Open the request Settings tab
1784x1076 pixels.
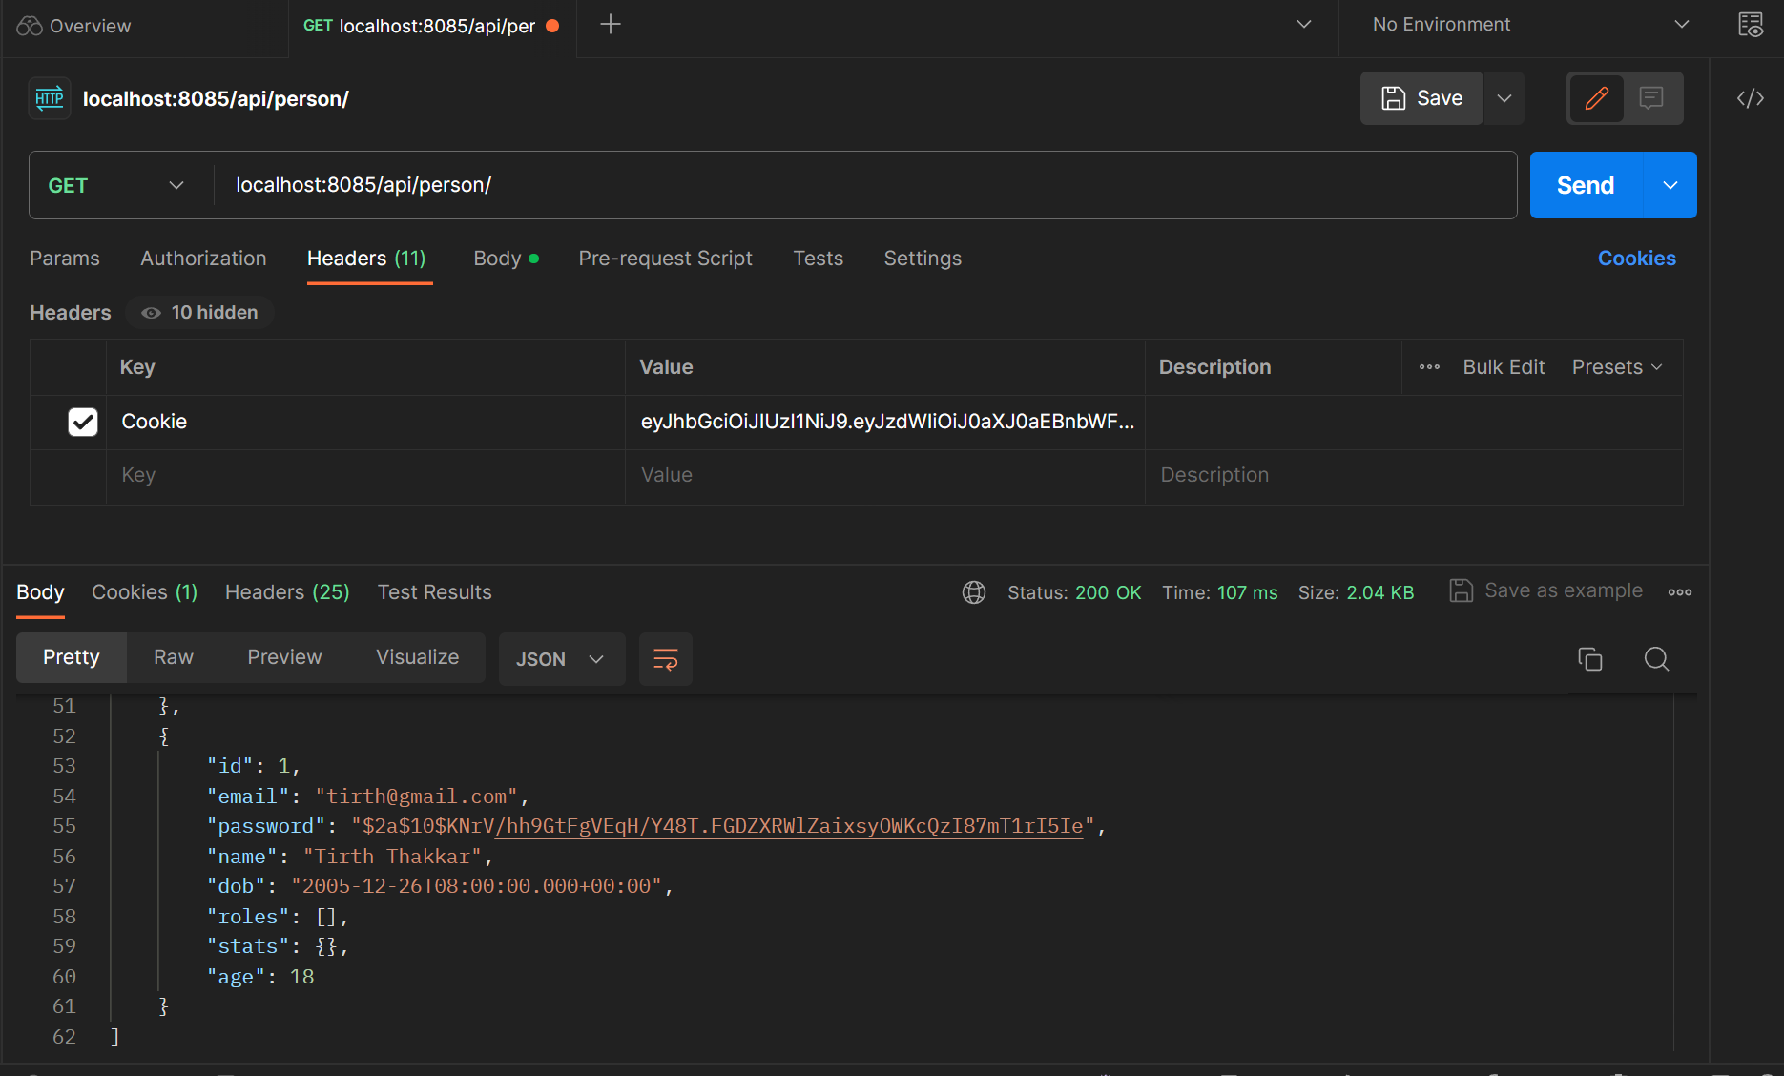pos(923,259)
